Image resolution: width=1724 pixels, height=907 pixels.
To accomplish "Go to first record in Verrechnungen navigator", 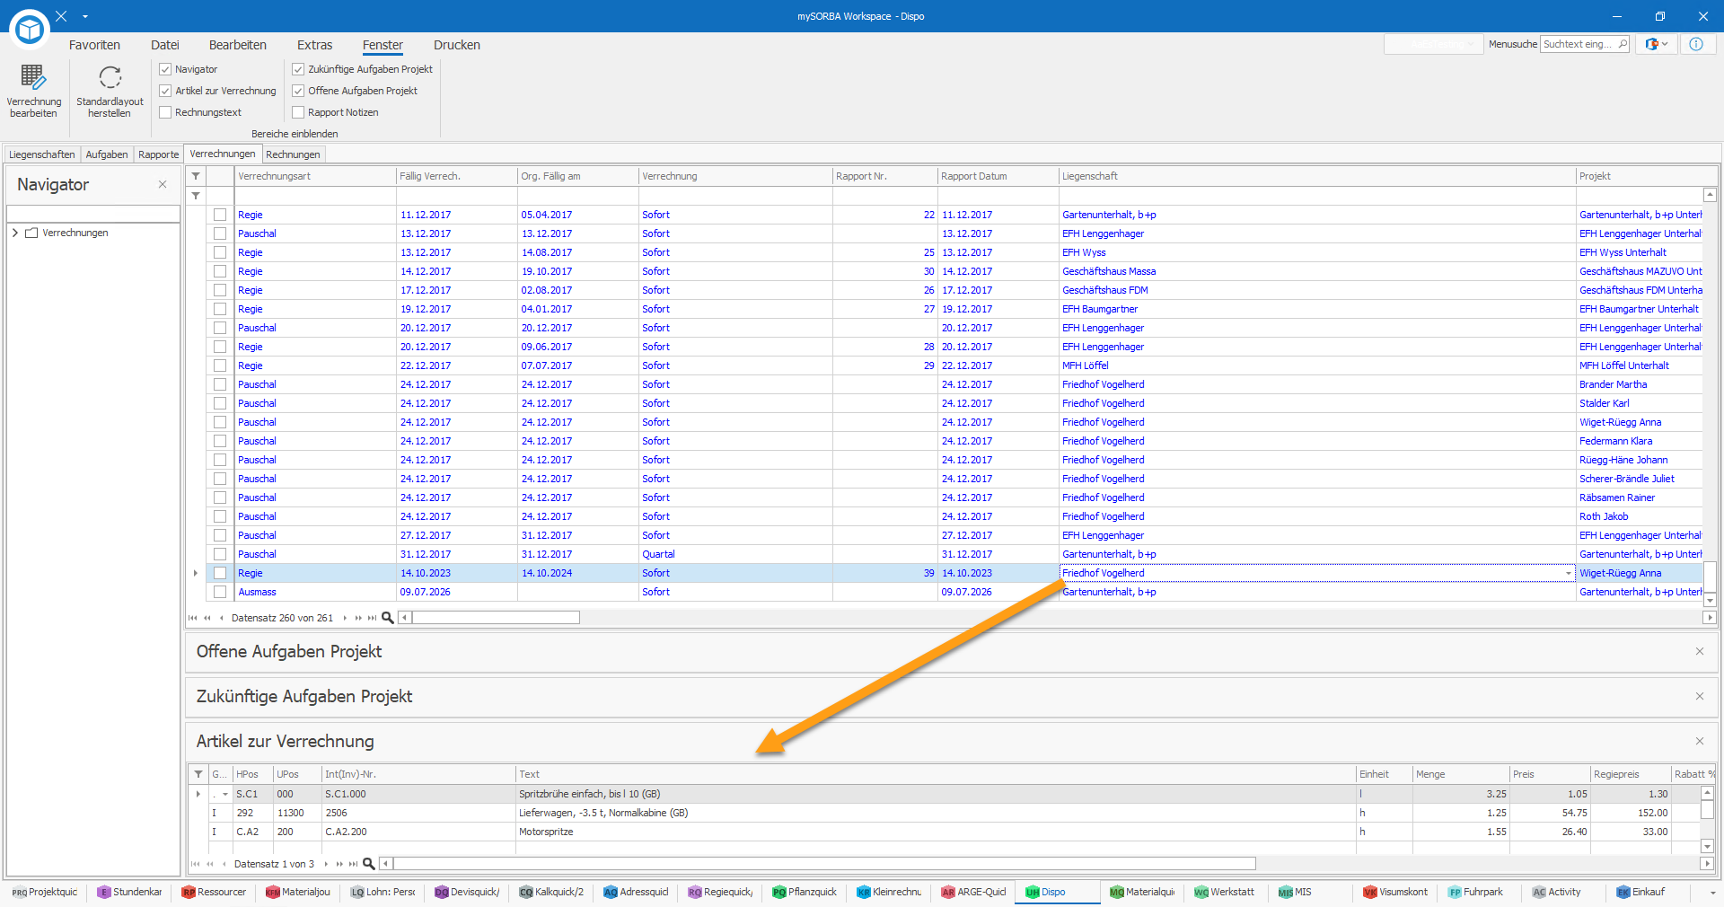I will (x=193, y=618).
